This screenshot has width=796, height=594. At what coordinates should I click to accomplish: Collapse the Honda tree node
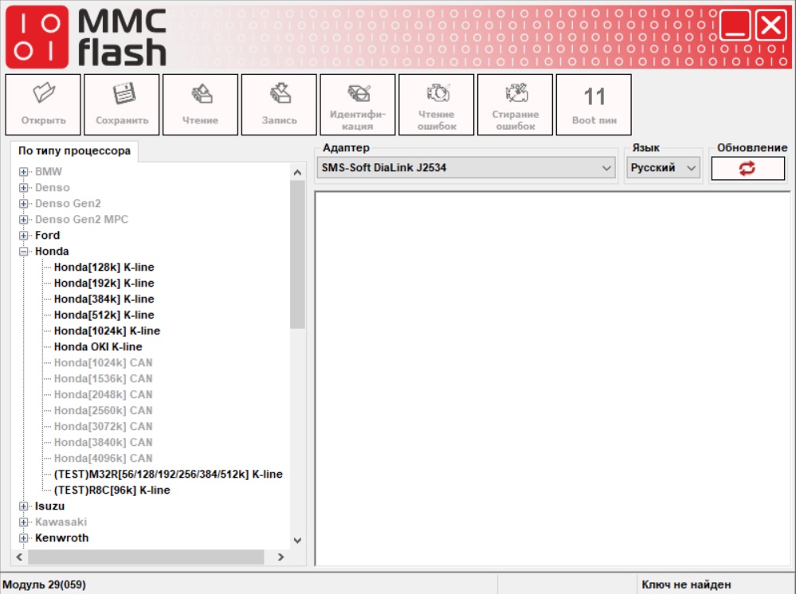point(24,252)
